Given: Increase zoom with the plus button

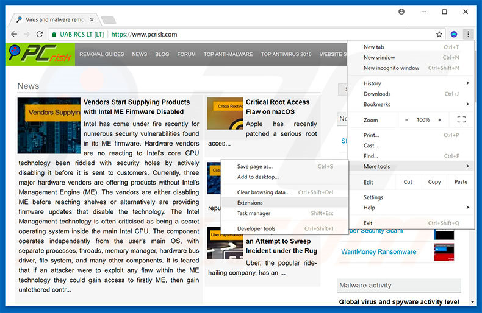Looking at the screenshot, I should click(439, 120).
